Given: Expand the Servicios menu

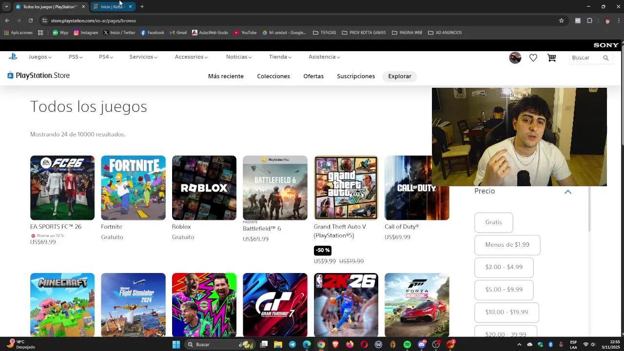Looking at the screenshot, I should [x=143, y=57].
